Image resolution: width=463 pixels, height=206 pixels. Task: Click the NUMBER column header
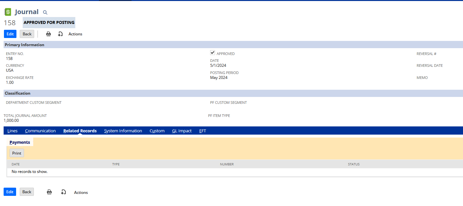click(x=227, y=164)
